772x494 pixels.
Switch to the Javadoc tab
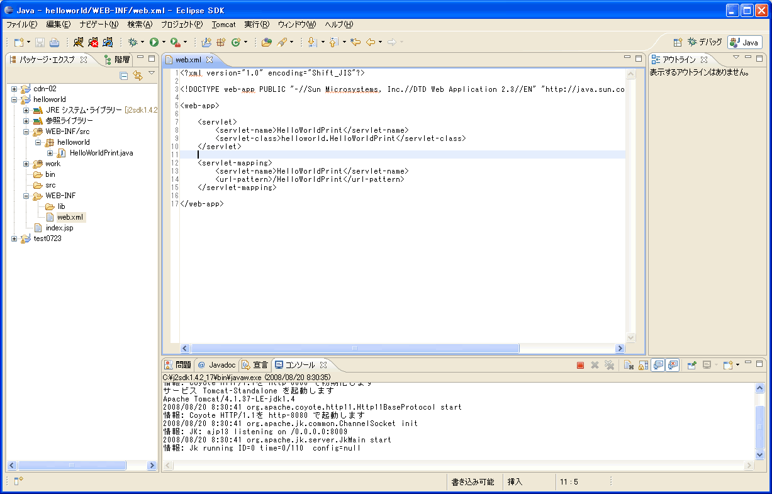pos(216,365)
